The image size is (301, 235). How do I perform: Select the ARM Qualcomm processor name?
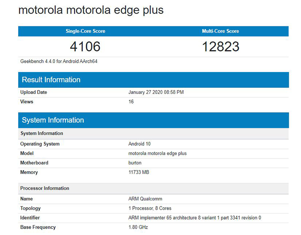(x=145, y=199)
